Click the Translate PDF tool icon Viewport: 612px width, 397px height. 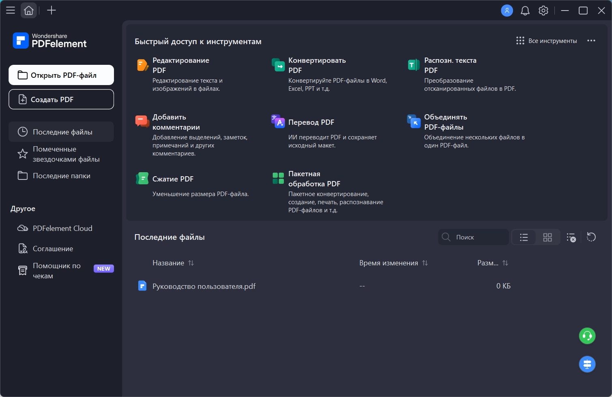click(278, 122)
